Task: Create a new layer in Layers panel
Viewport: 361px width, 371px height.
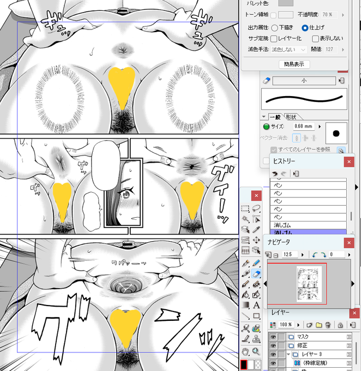Action: pyautogui.click(x=309, y=325)
